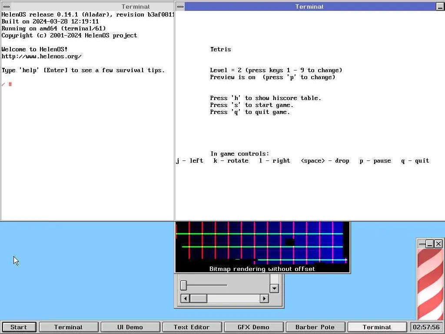Screen dimensions: 445x334
Task: Click the 'q - quit' control hint
Action: click(x=415, y=161)
